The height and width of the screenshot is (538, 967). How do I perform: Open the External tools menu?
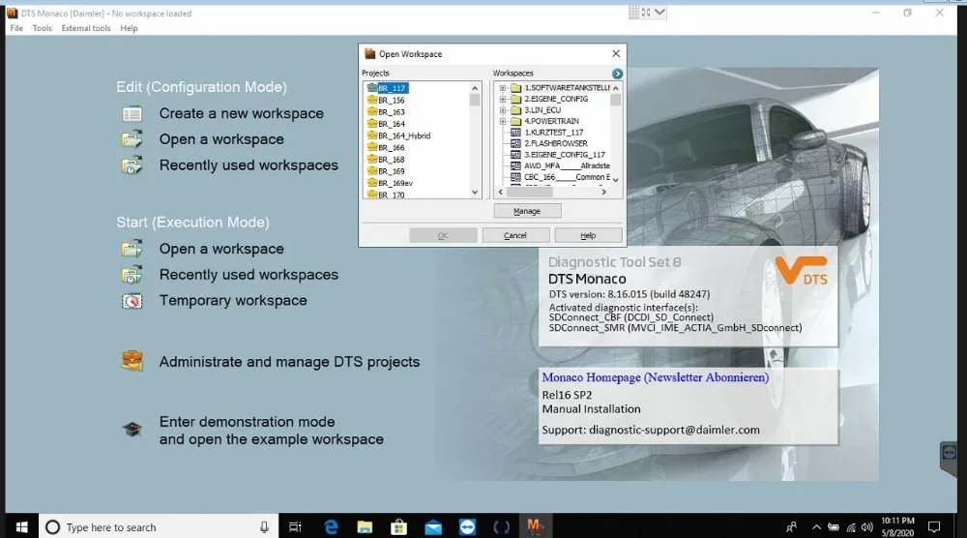[x=86, y=28]
